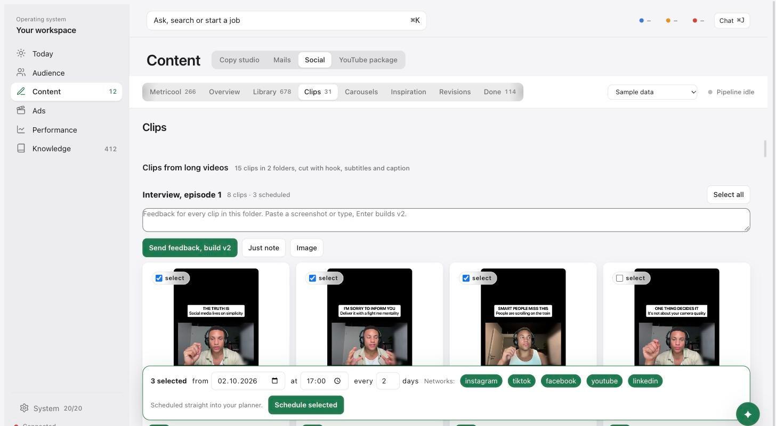The width and height of the screenshot is (776, 426).
Task: Open the Chat panel button
Action: tap(732, 20)
